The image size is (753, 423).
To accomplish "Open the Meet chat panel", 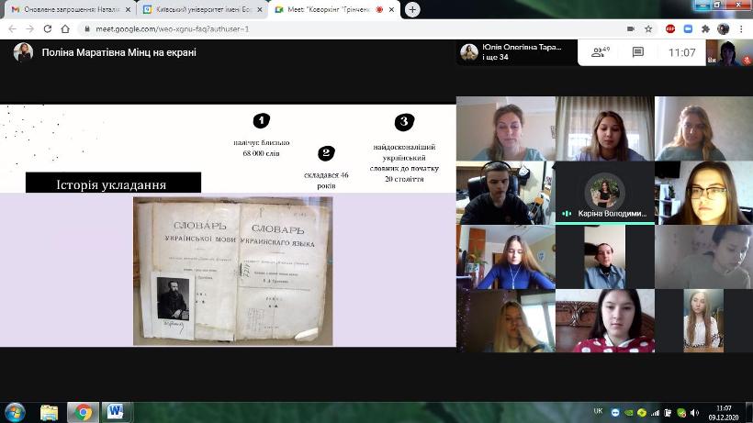I will pyautogui.click(x=637, y=51).
